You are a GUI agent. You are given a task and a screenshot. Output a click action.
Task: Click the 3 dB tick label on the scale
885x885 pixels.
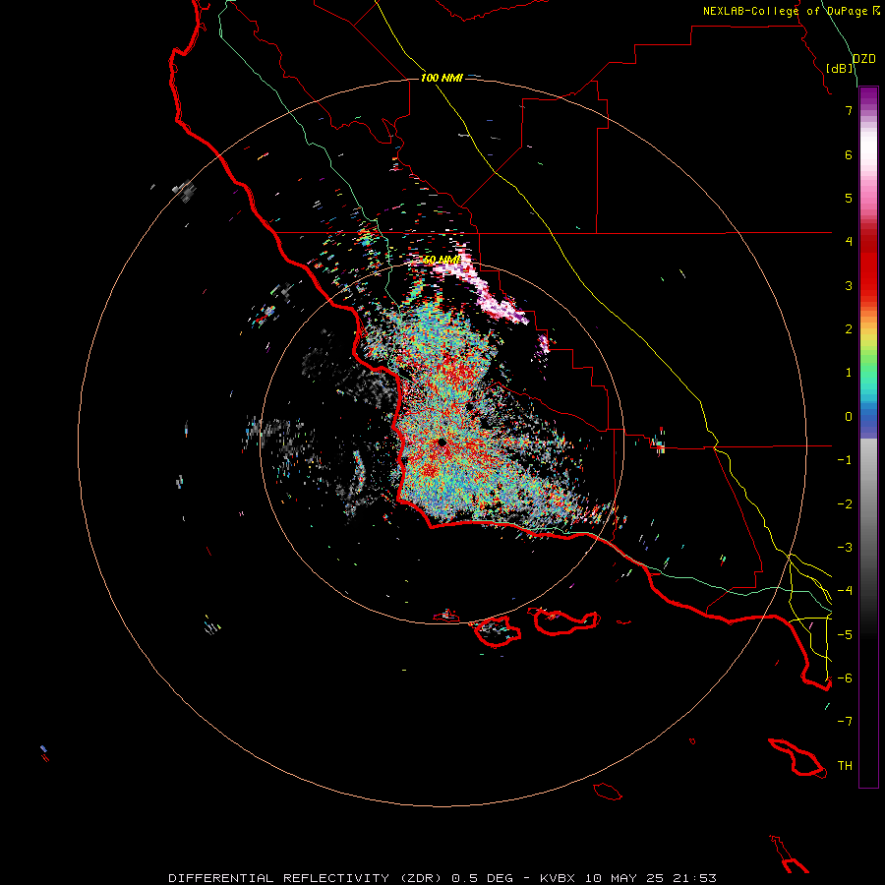[849, 285]
